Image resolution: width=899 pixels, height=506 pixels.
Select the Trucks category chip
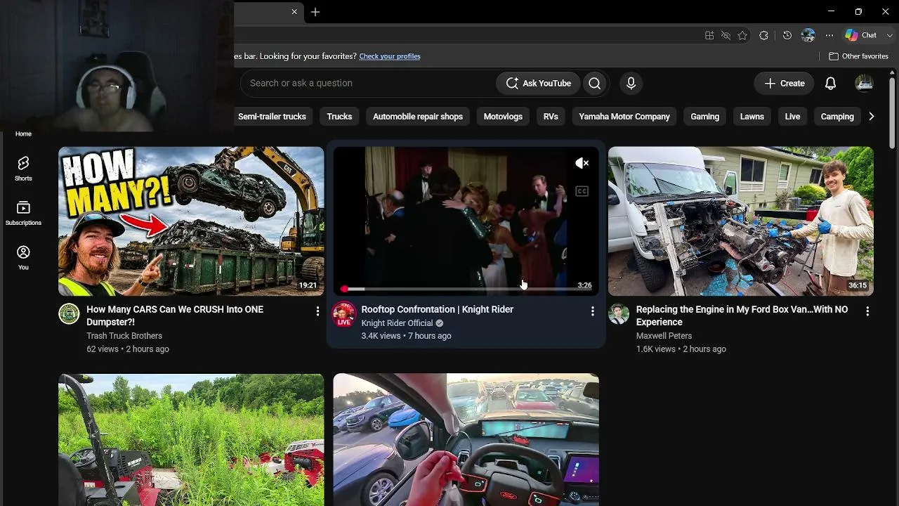[x=339, y=117]
